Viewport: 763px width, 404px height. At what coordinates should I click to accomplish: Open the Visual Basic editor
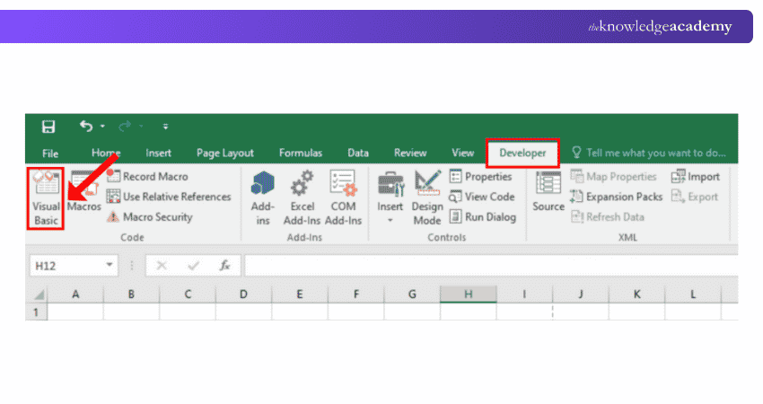click(46, 198)
